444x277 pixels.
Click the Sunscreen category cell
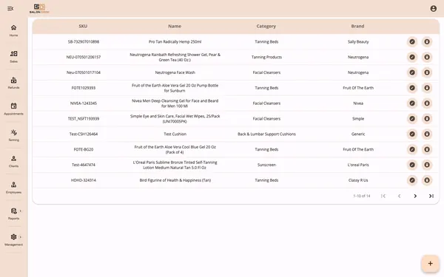(266, 165)
